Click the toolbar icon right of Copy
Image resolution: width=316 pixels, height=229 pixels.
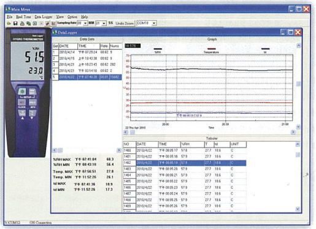[35, 23]
